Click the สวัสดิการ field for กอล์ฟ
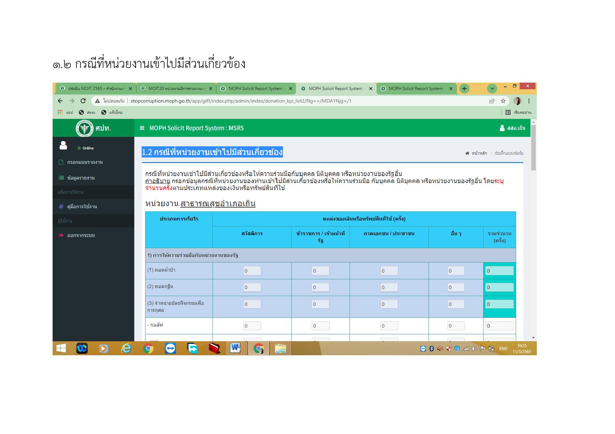The image size is (615, 434). (x=252, y=326)
